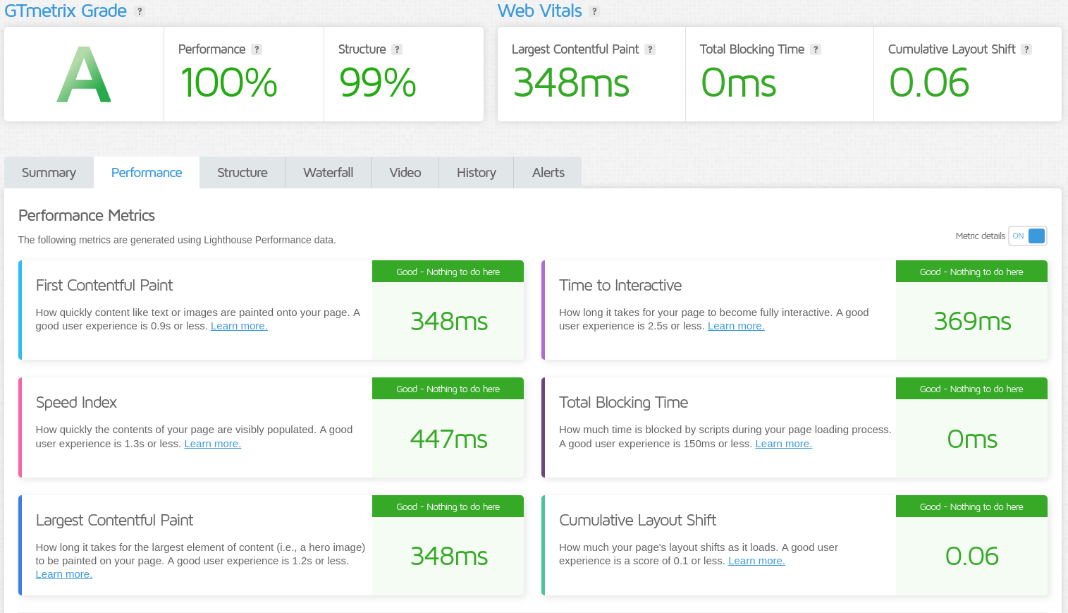Open the History tab
1068x613 pixels.
[476, 172]
